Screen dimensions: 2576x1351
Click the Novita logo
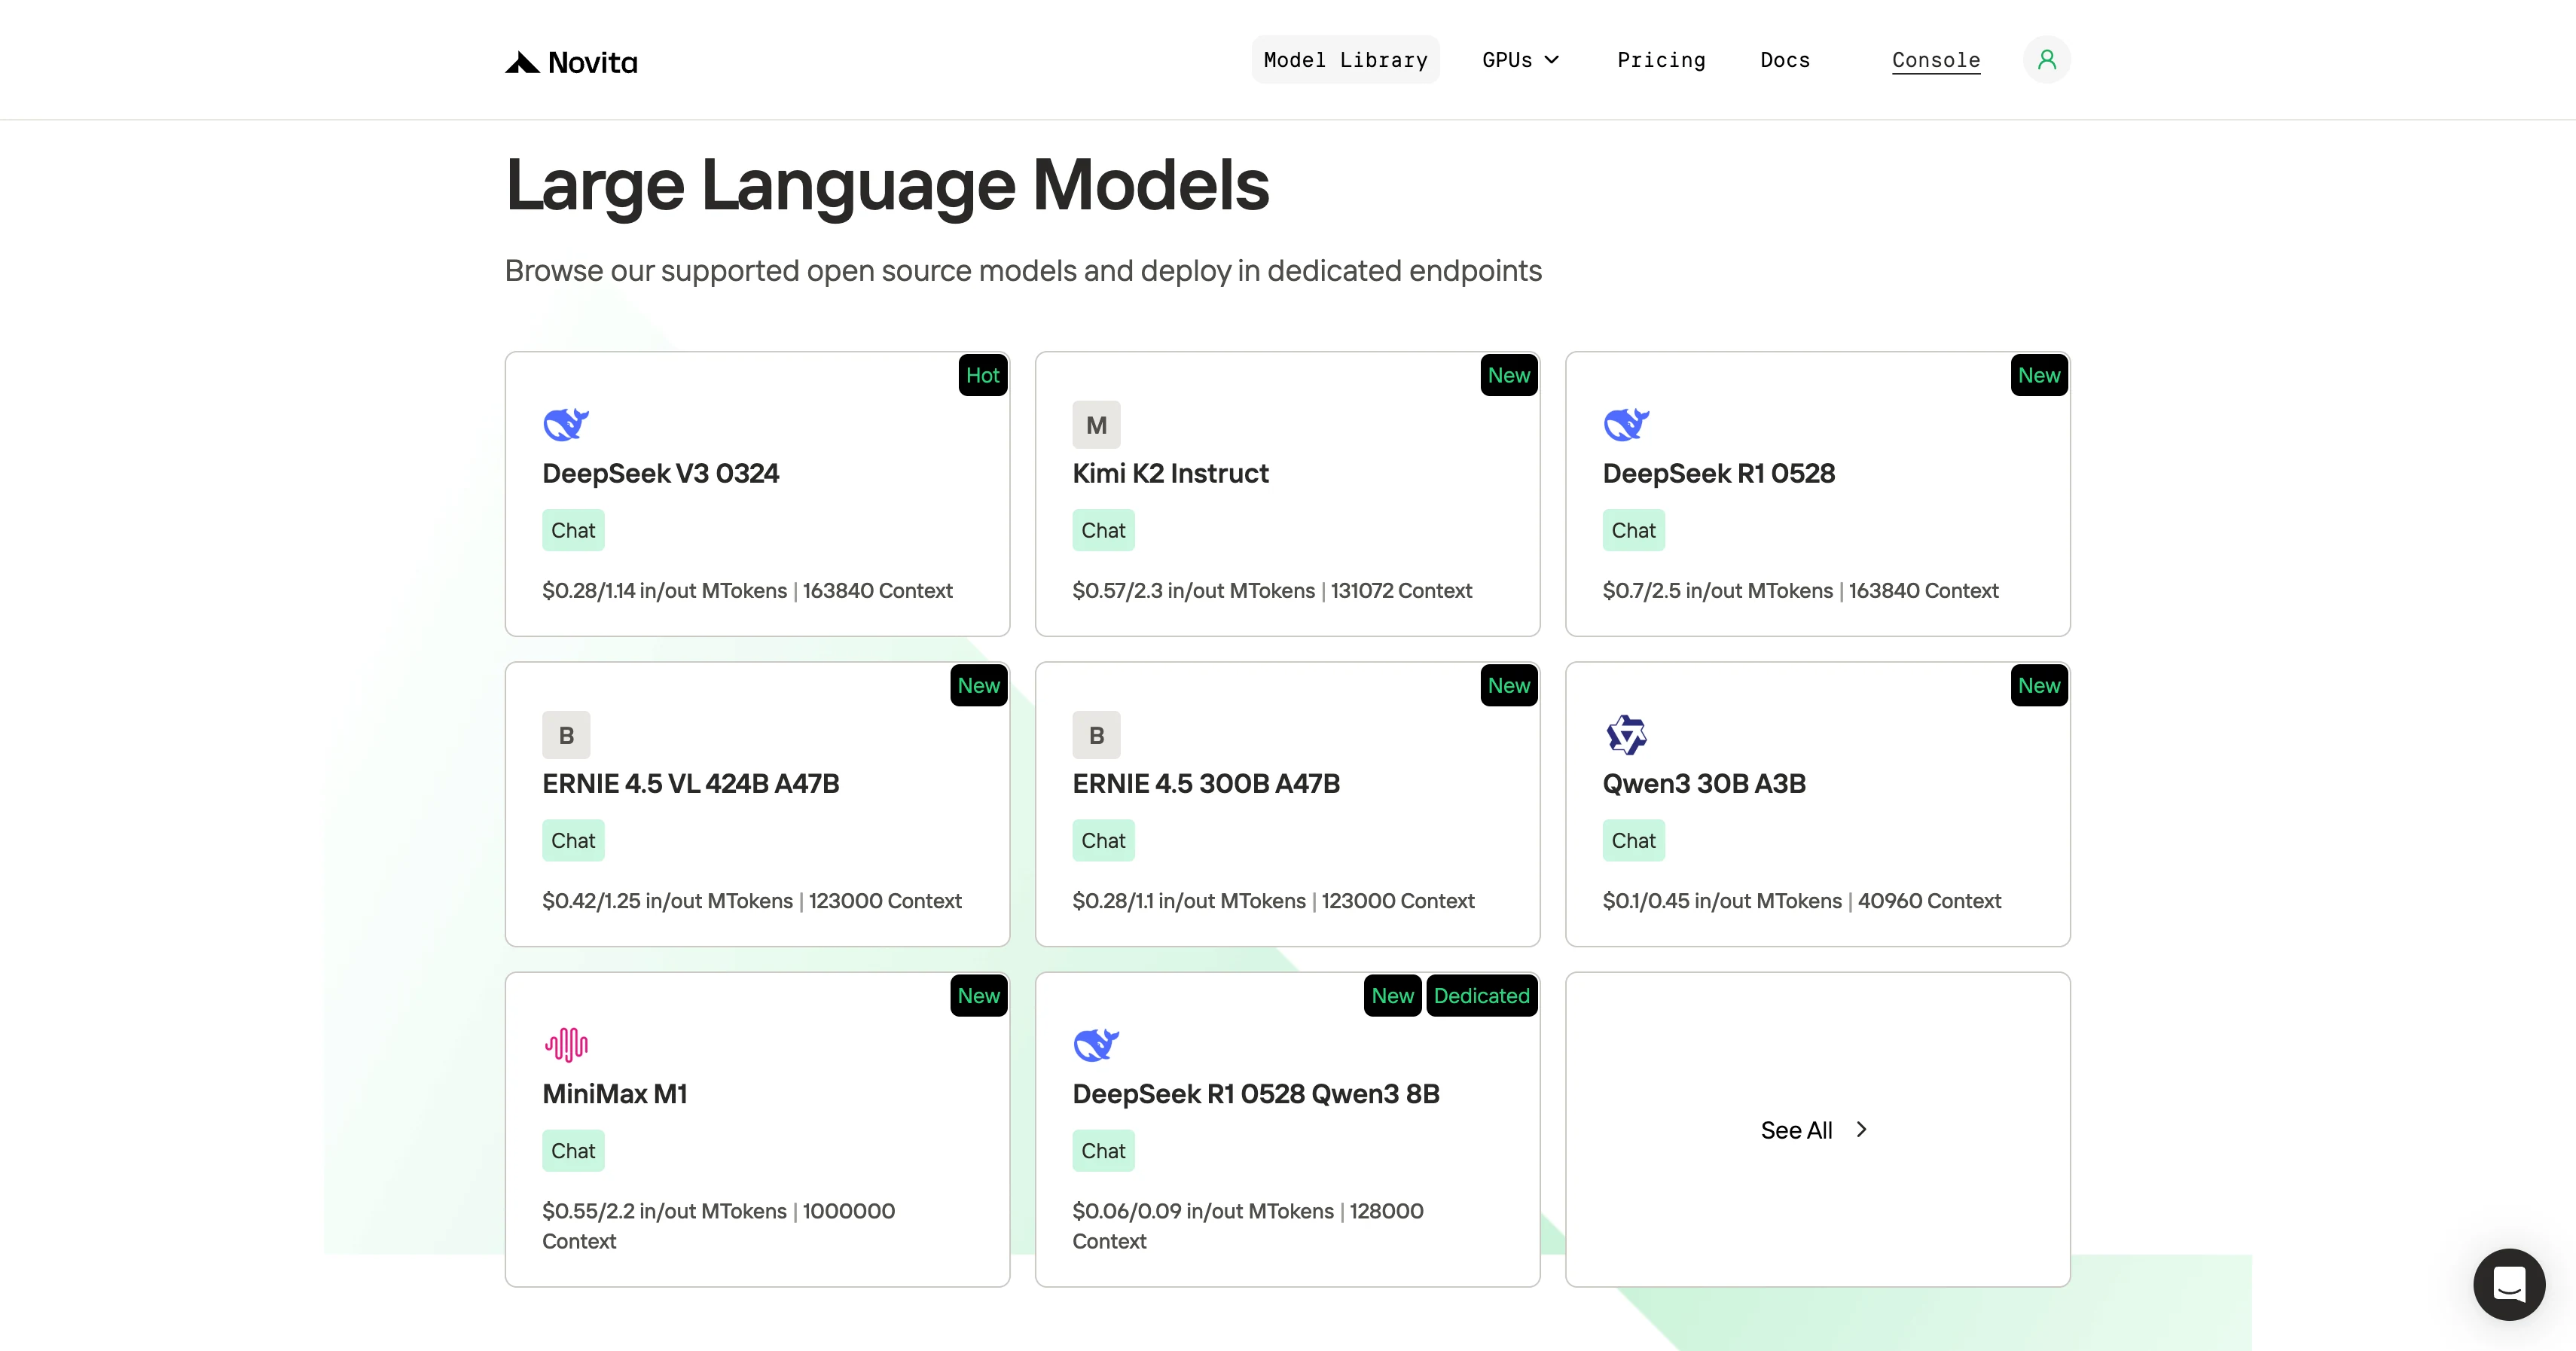(x=571, y=62)
